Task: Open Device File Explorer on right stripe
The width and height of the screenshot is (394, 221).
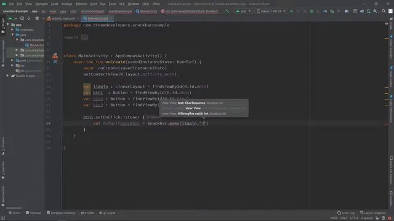Action: (392, 170)
